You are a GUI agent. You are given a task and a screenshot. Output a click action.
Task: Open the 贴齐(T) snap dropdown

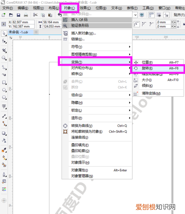click(179, 15)
